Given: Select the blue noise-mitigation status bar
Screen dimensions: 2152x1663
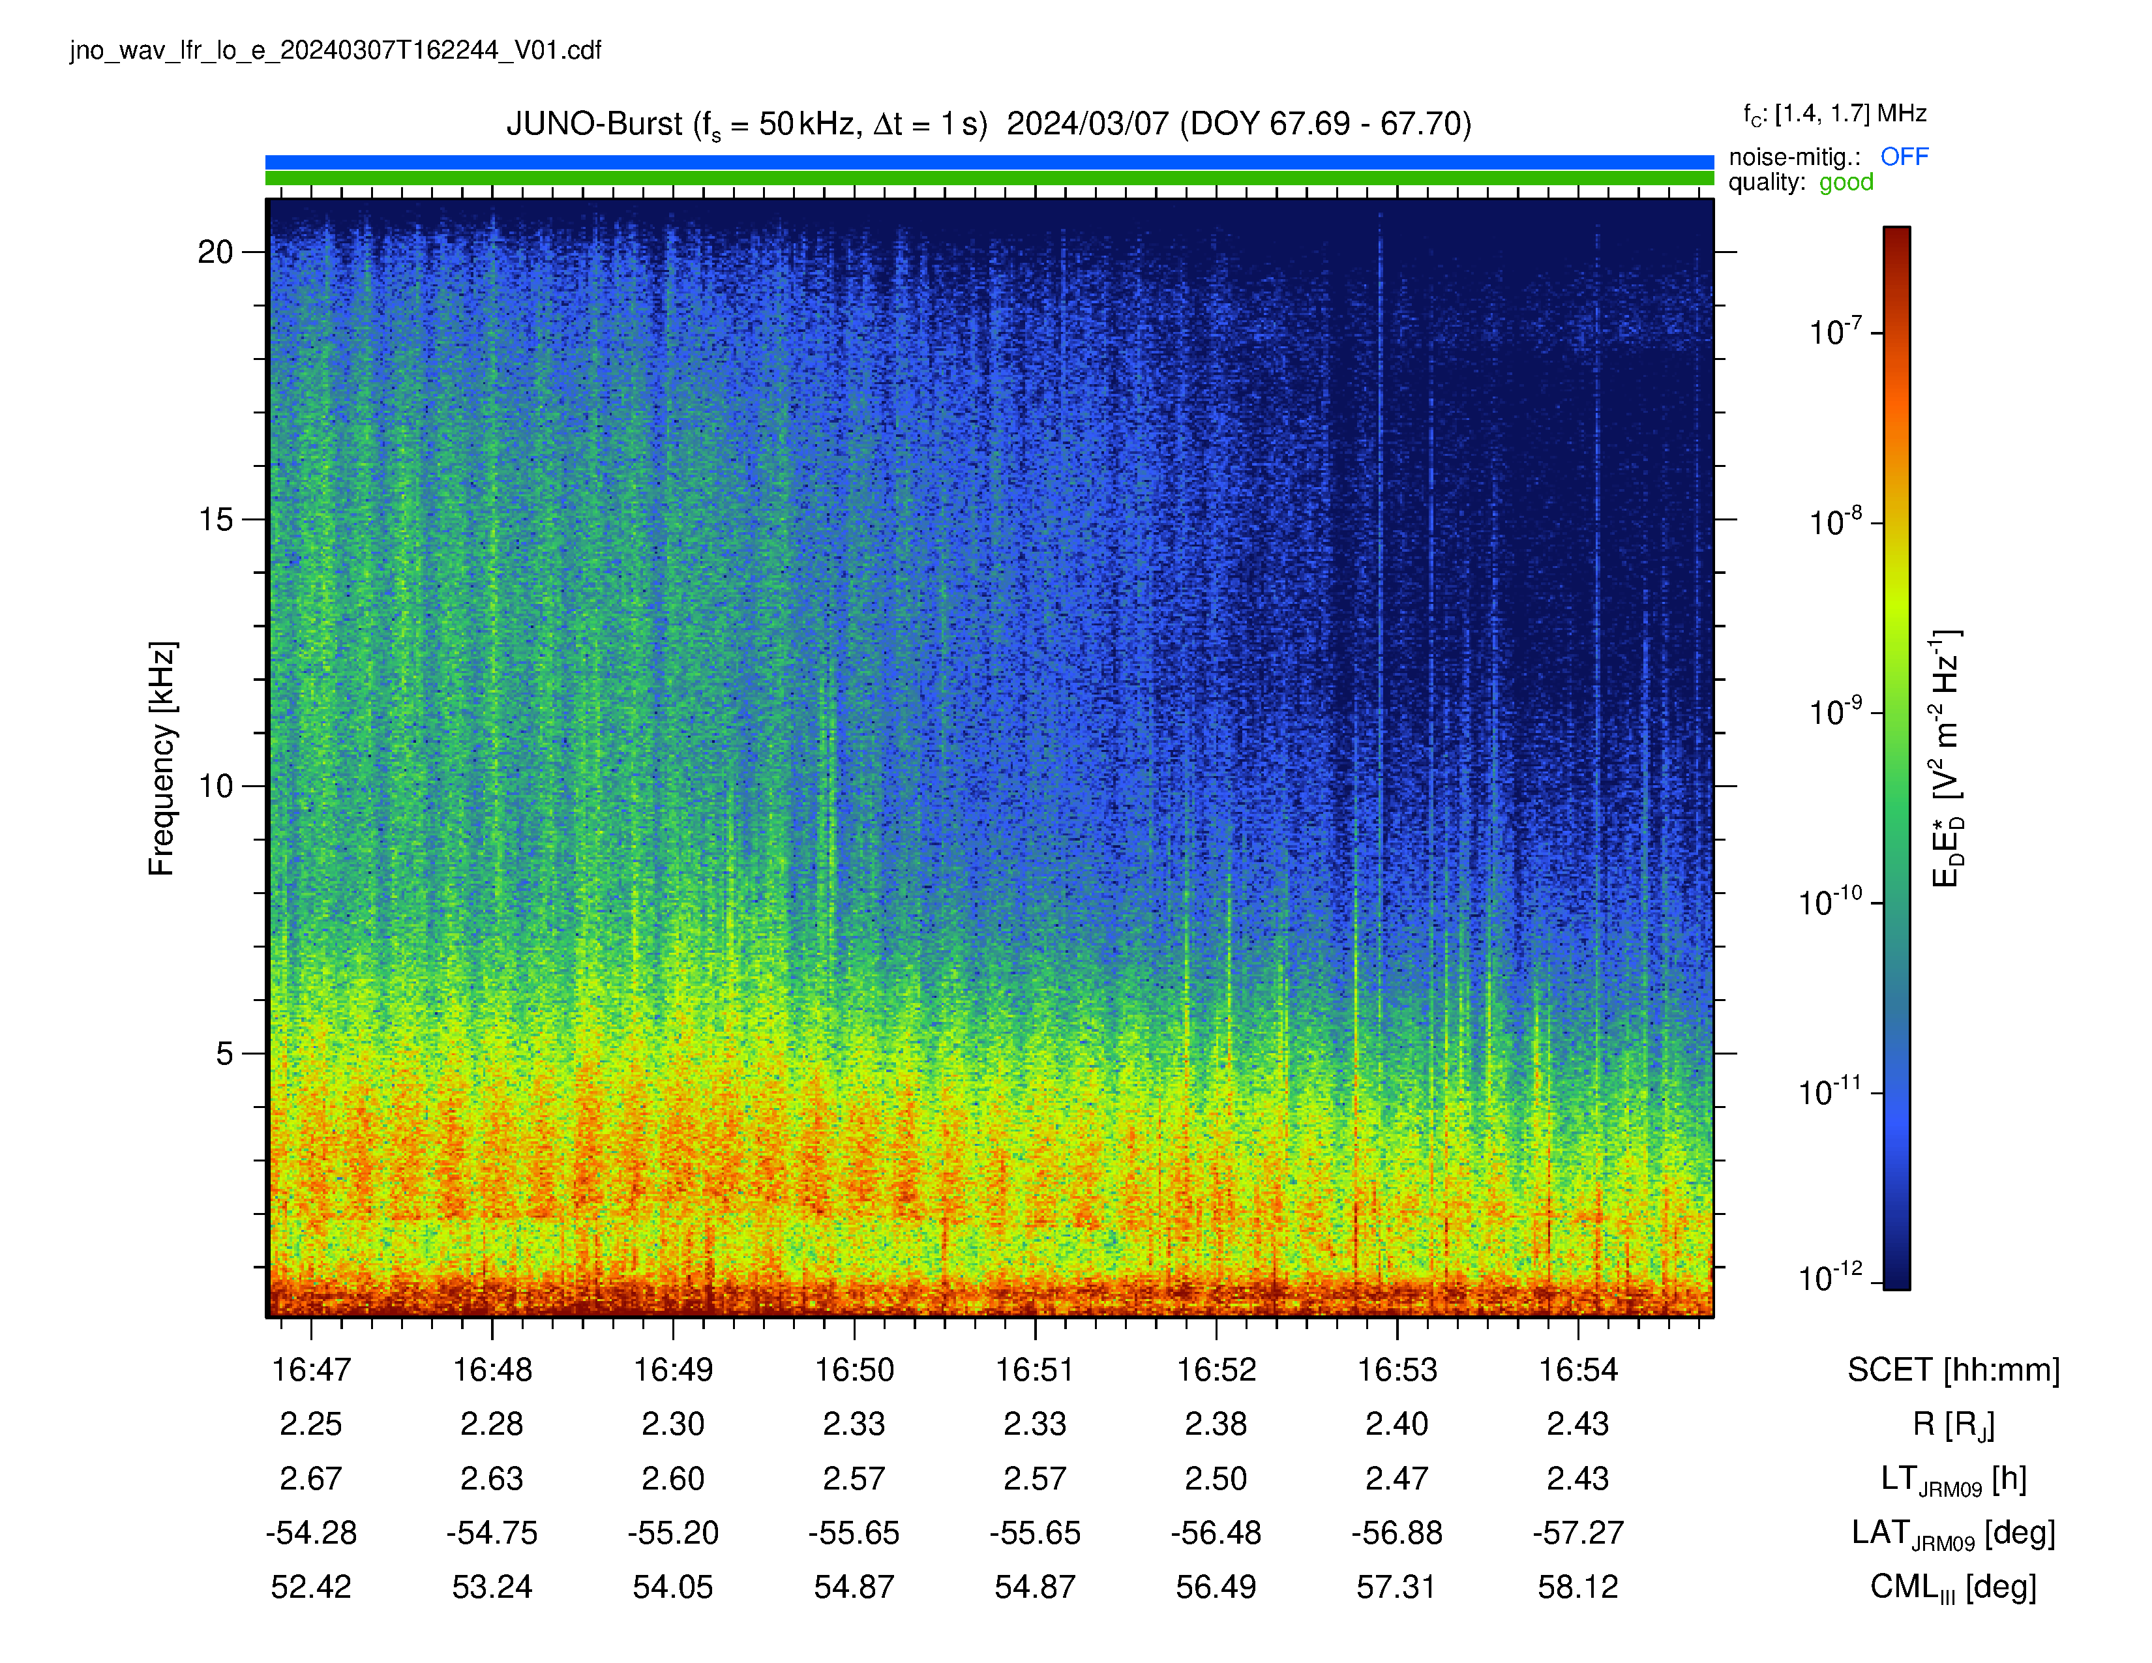Looking at the screenshot, I should (989, 162).
